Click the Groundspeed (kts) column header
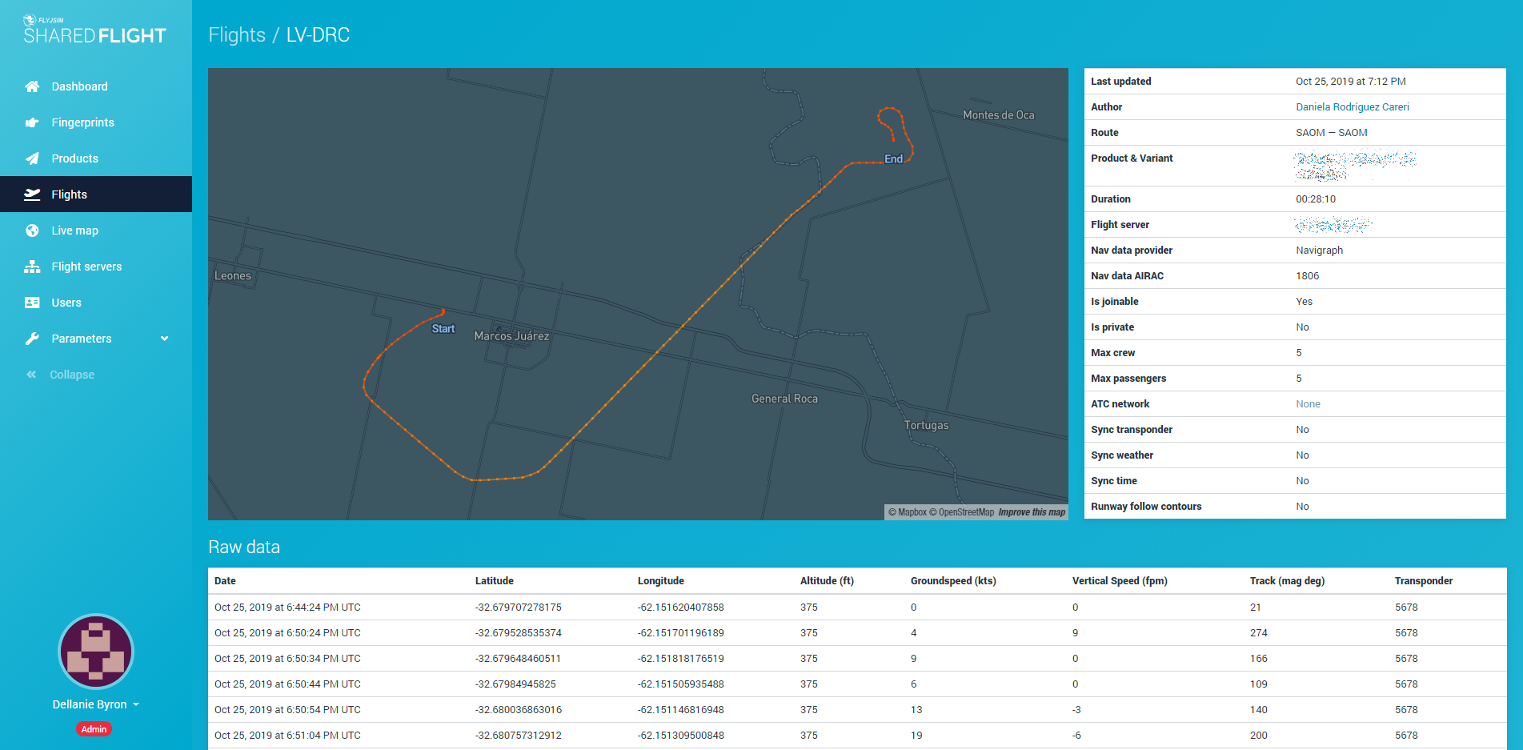The image size is (1523, 750). coord(953,581)
